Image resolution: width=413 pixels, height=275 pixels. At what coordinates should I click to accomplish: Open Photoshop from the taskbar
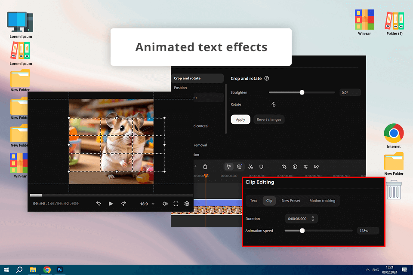tap(60, 269)
